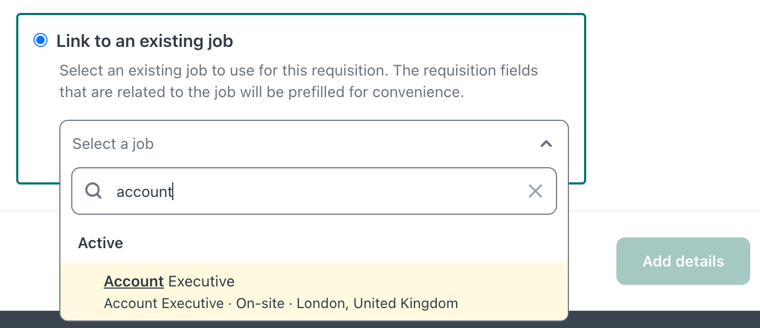Click the 'Executive' word in the job title result
This screenshot has height=328, width=760.
pyautogui.click(x=201, y=281)
